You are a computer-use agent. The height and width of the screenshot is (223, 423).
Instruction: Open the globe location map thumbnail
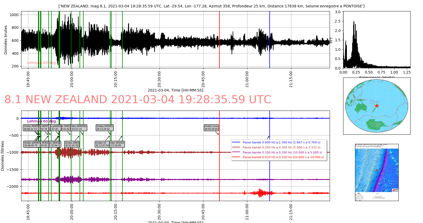pyautogui.click(x=376, y=106)
